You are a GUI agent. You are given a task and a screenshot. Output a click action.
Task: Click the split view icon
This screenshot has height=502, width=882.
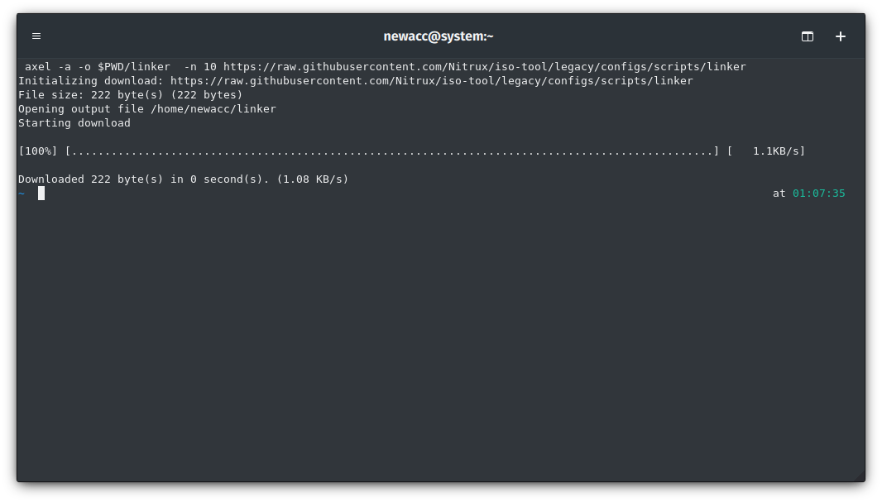tap(807, 36)
